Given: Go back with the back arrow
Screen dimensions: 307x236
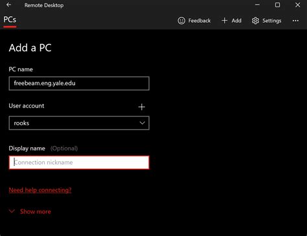Looking at the screenshot, I should point(8,5).
